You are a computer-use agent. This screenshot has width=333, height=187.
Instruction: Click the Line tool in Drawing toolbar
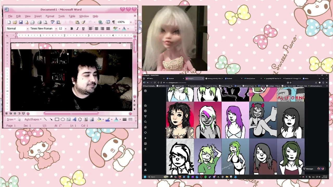click(45, 119)
